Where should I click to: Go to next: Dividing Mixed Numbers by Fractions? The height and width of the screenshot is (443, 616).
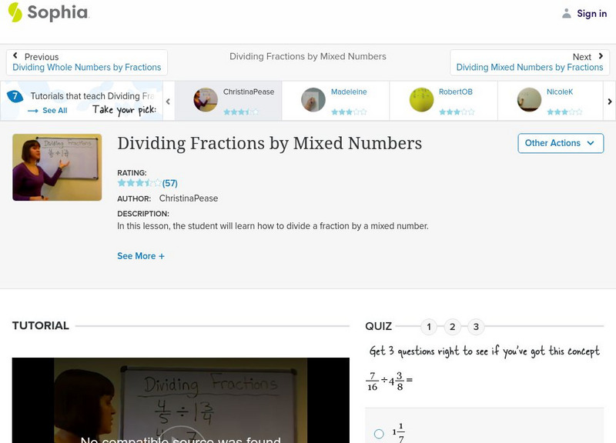(x=530, y=62)
